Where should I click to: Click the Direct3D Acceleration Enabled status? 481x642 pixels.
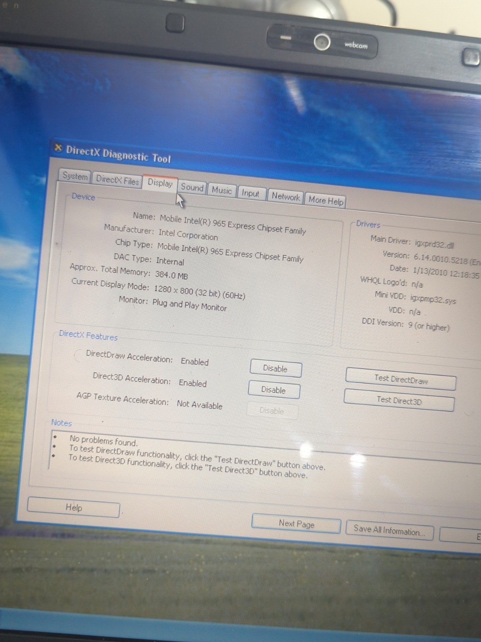pyautogui.click(x=193, y=383)
